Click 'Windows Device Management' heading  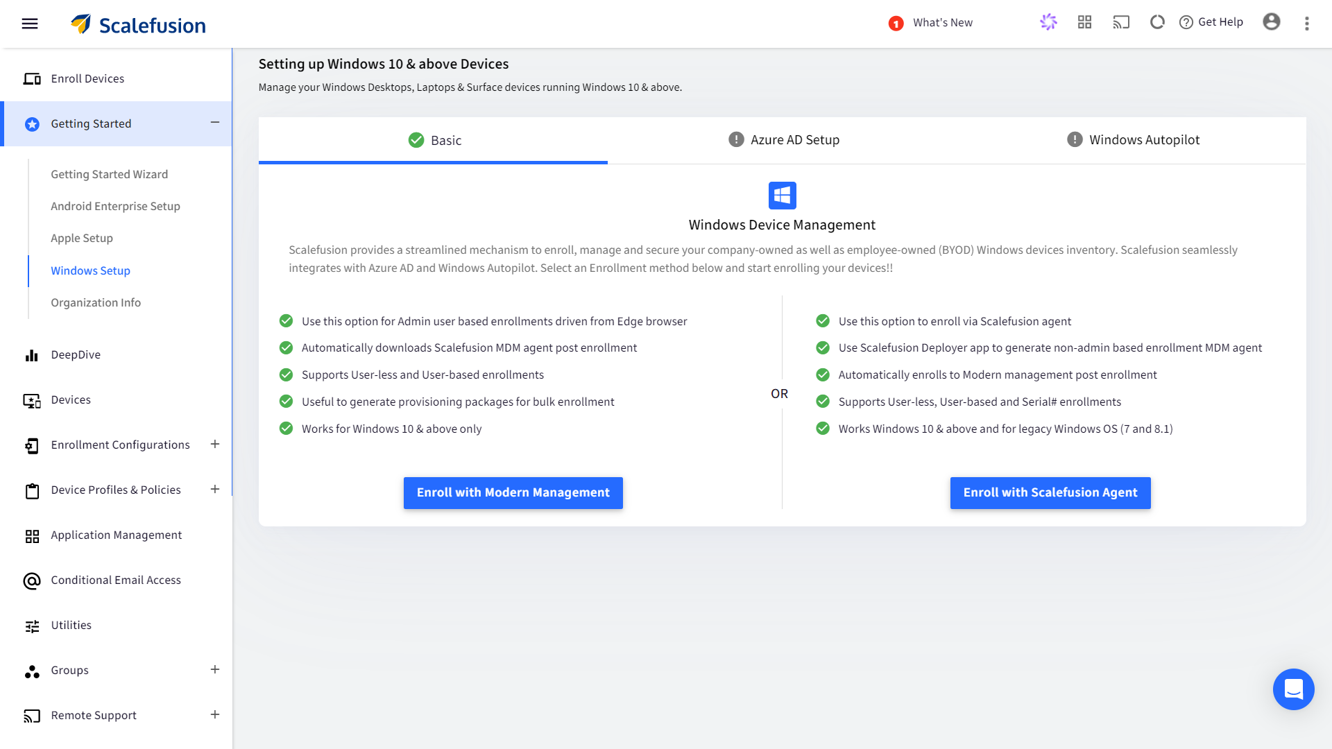click(782, 225)
